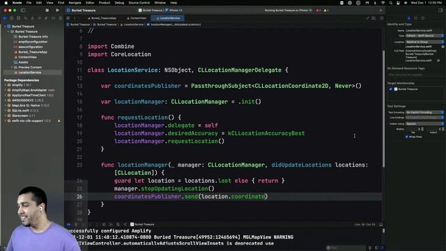Open the file Type dropdown
Screen dimensions: 446x251
click(x=424, y=36)
